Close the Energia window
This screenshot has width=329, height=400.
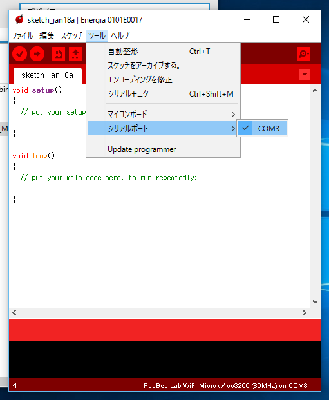click(306, 19)
